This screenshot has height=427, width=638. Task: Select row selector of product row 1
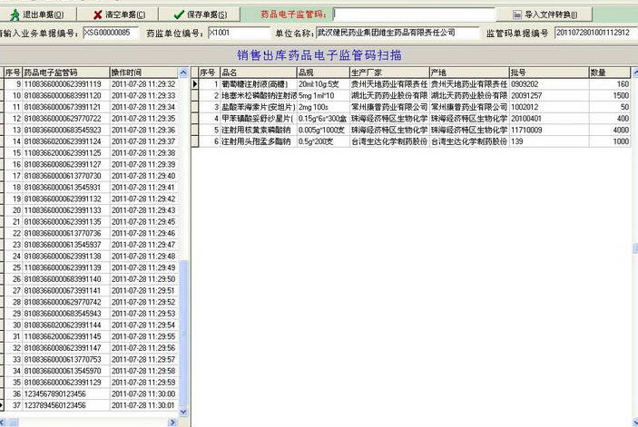(195, 84)
